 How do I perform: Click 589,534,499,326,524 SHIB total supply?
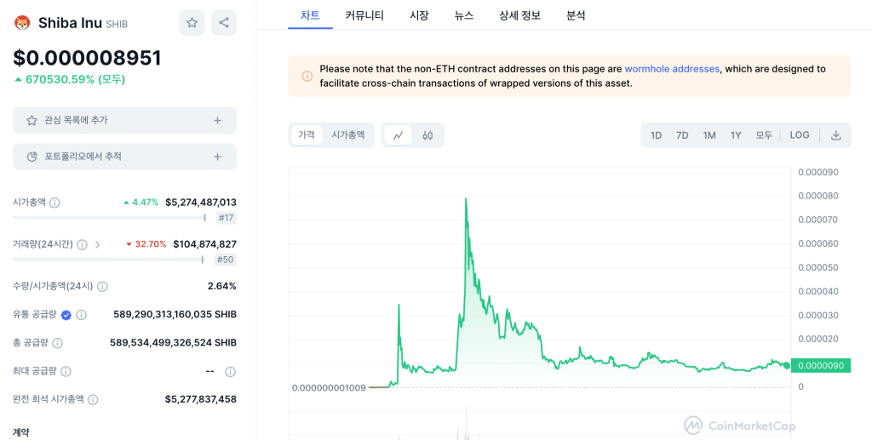click(x=173, y=343)
